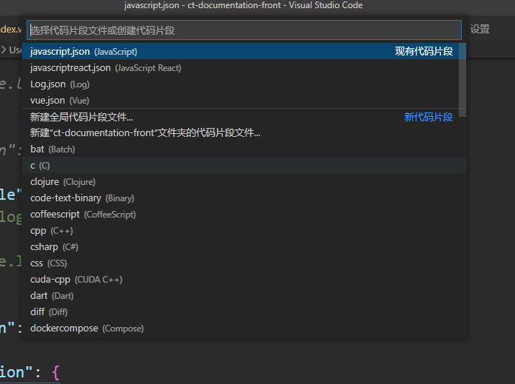Click the snippet file search input
The width and height of the screenshot is (515, 384).
(x=244, y=30)
